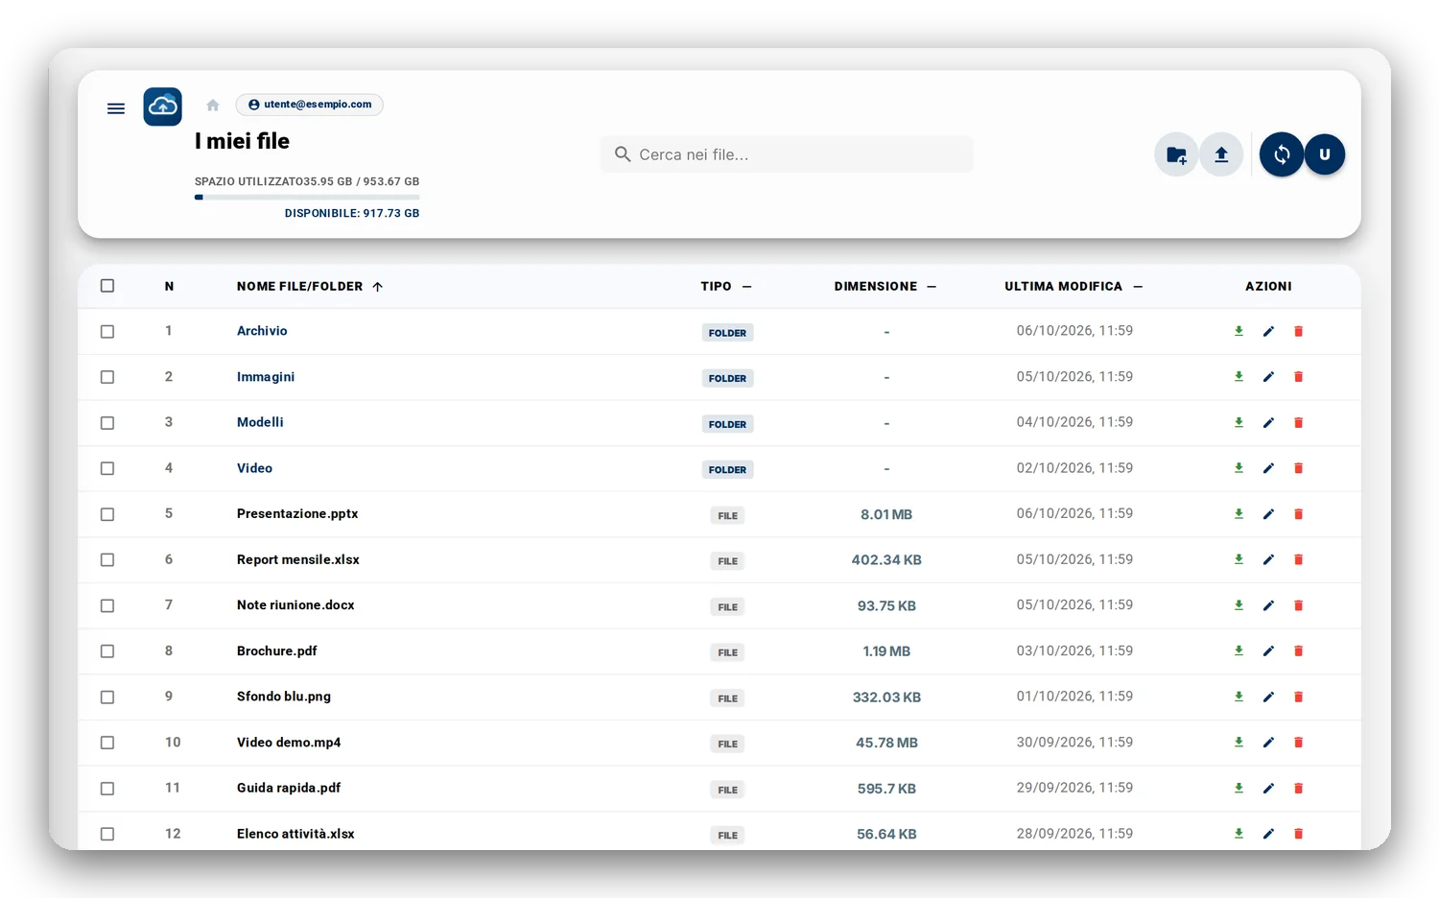Sort by Nome File/Folder column

pos(310,286)
